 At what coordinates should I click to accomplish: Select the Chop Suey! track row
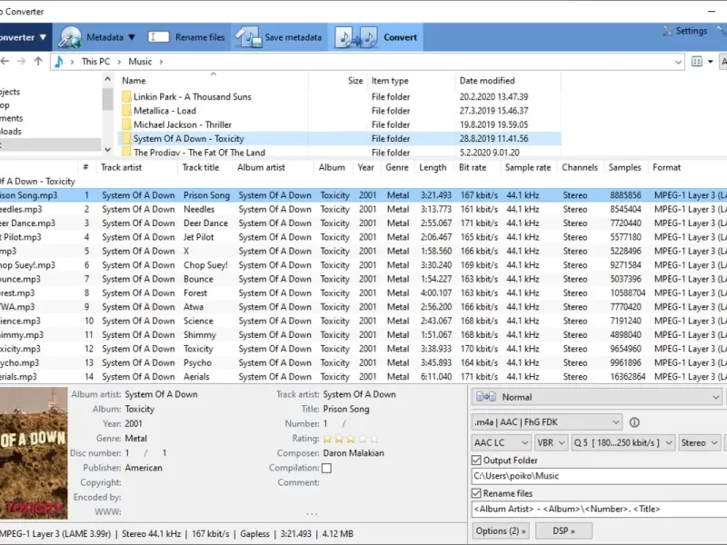[363, 265]
